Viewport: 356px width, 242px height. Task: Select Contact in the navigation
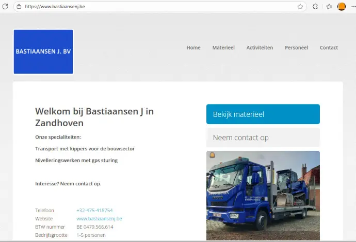329,48
